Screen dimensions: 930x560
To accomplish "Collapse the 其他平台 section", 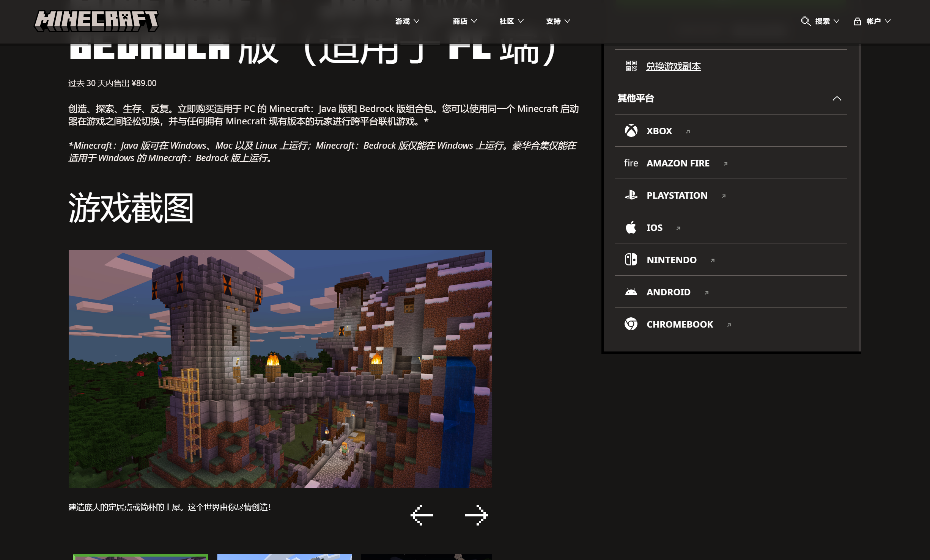I will [837, 99].
